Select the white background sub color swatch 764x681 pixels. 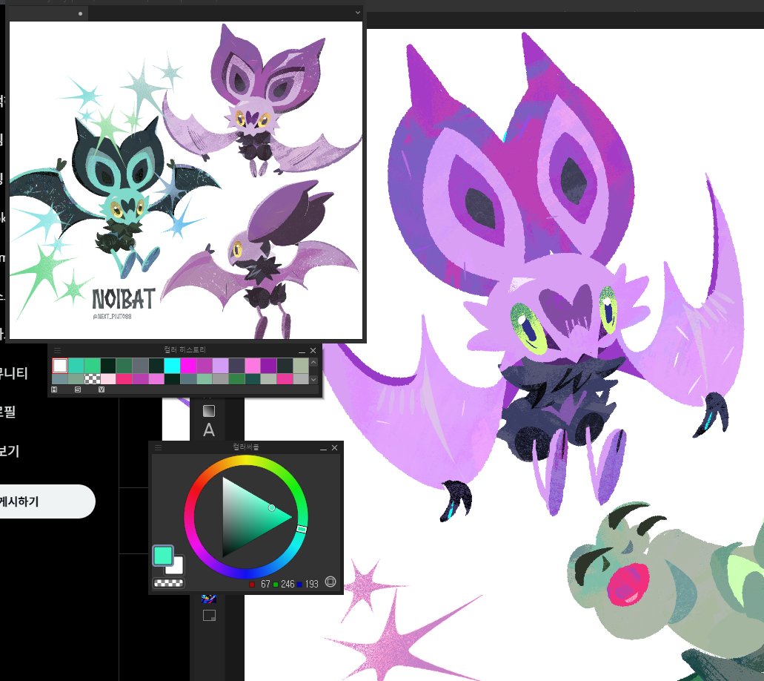tap(176, 567)
